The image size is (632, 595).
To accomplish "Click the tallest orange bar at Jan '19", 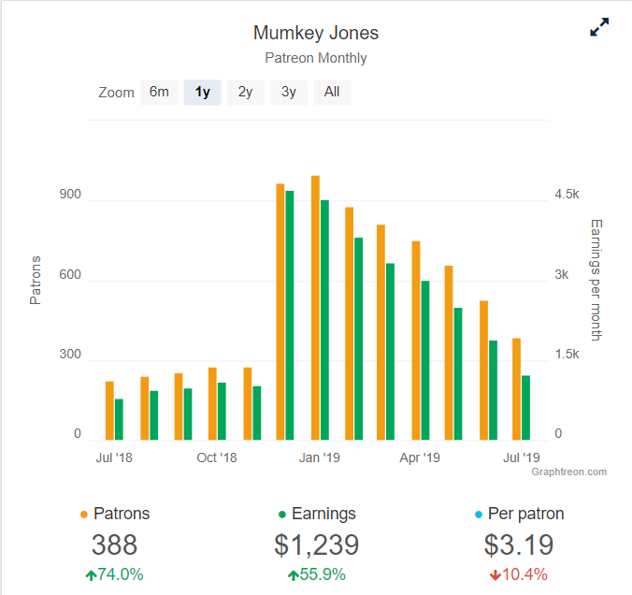I will [315, 308].
